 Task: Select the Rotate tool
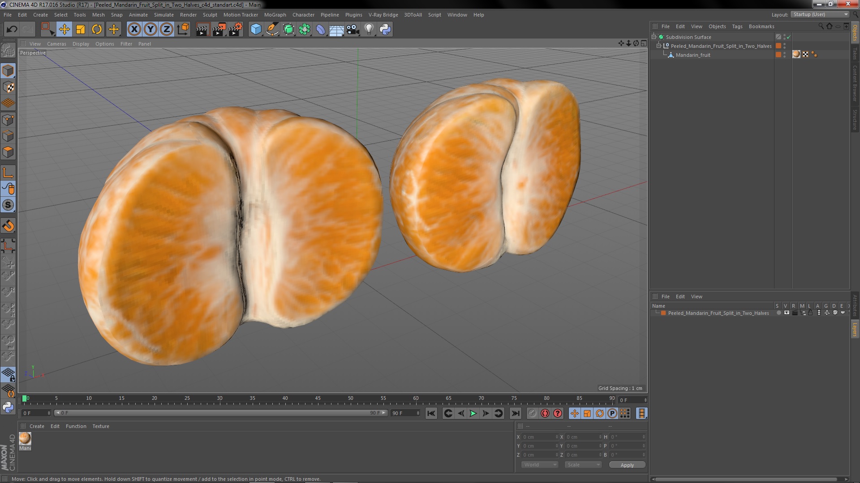point(97,30)
